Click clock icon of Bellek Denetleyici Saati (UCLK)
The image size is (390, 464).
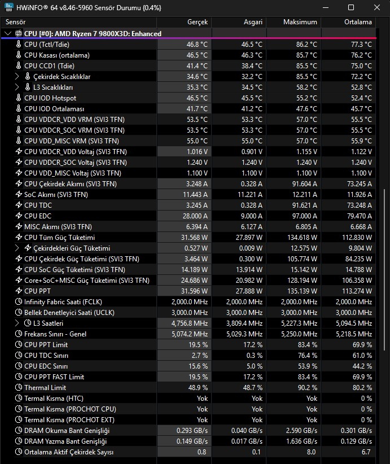click(19, 312)
